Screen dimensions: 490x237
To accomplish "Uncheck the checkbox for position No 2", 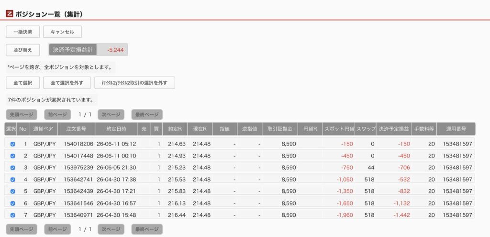I will [x=12, y=156].
